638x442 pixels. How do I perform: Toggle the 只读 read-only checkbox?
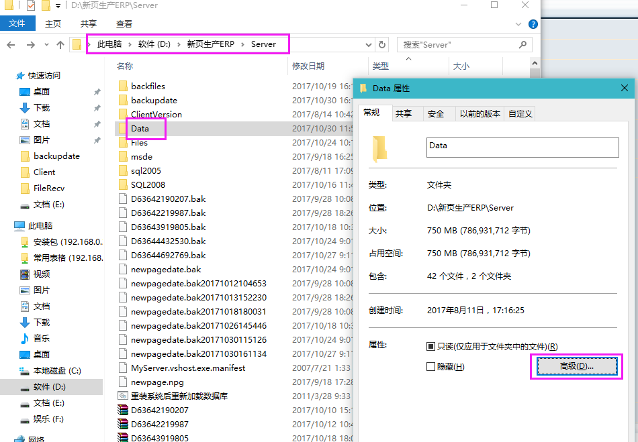point(431,347)
